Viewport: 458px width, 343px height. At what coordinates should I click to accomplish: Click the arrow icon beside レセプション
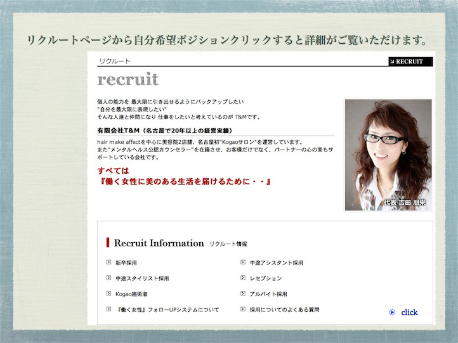click(x=243, y=278)
